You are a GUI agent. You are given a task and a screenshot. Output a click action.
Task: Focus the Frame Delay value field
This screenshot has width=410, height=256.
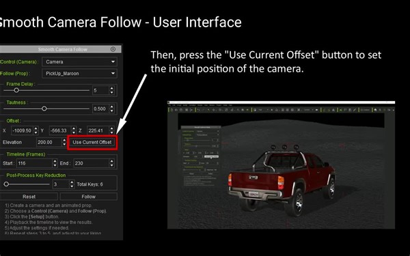(100, 90)
